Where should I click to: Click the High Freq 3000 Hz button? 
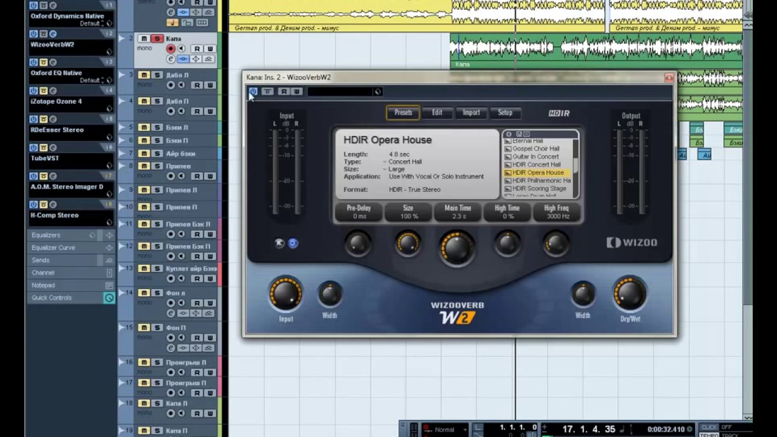tap(557, 212)
